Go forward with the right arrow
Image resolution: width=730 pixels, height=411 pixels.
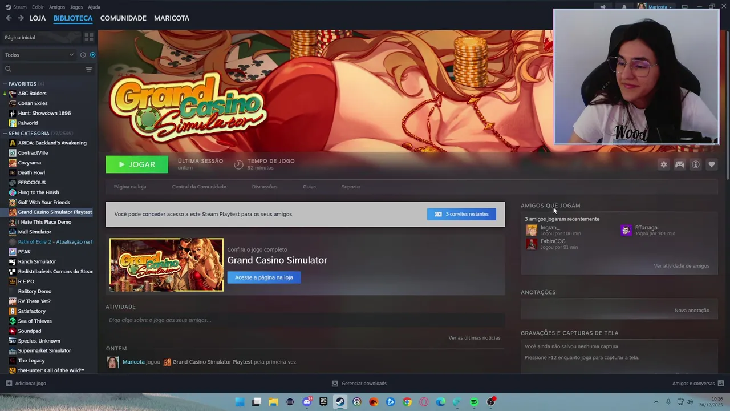pyautogui.click(x=21, y=18)
